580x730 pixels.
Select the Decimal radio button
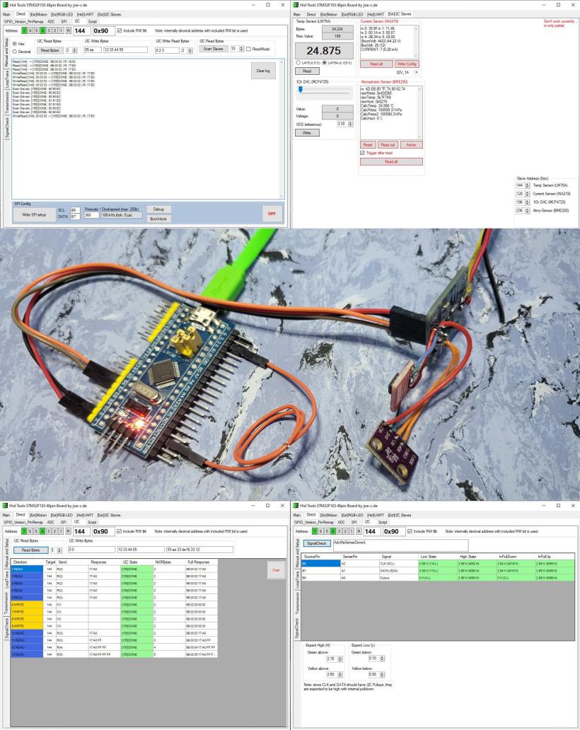pos(16,51)
